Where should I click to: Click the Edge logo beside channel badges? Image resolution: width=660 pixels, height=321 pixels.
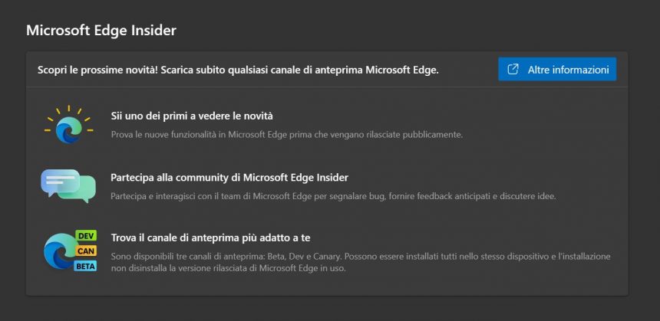[61, 251]
